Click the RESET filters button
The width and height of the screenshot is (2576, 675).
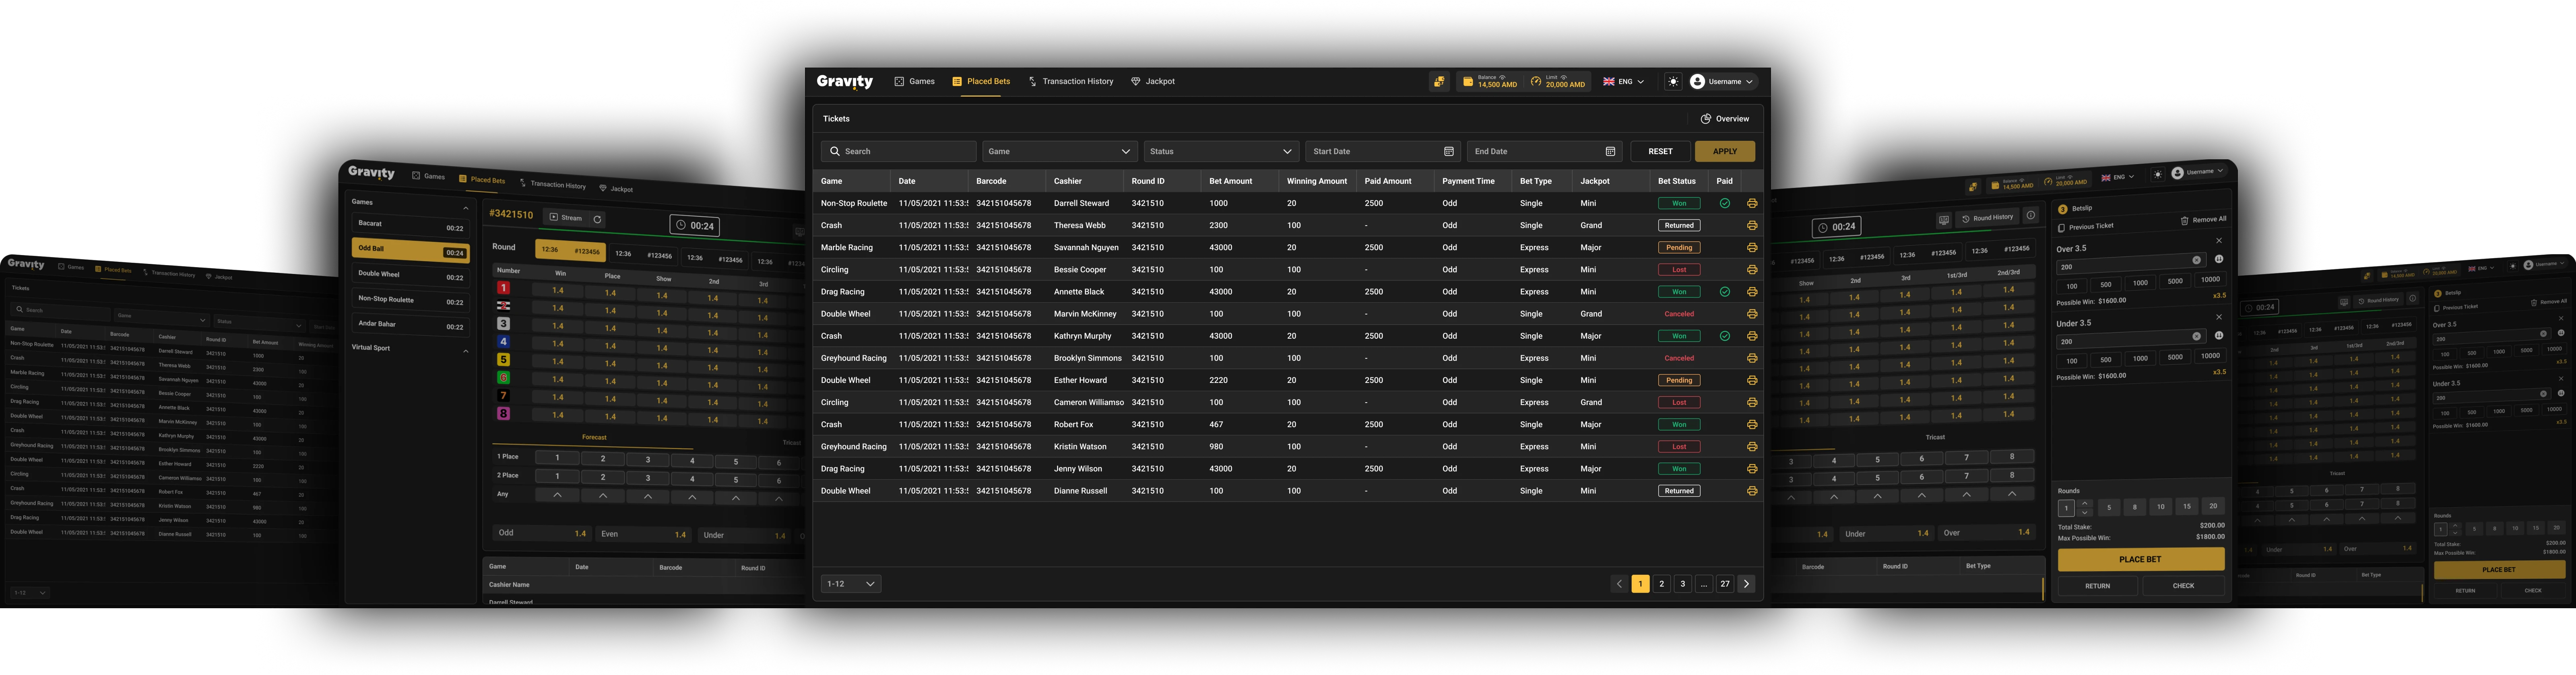tap(1660, 151)
